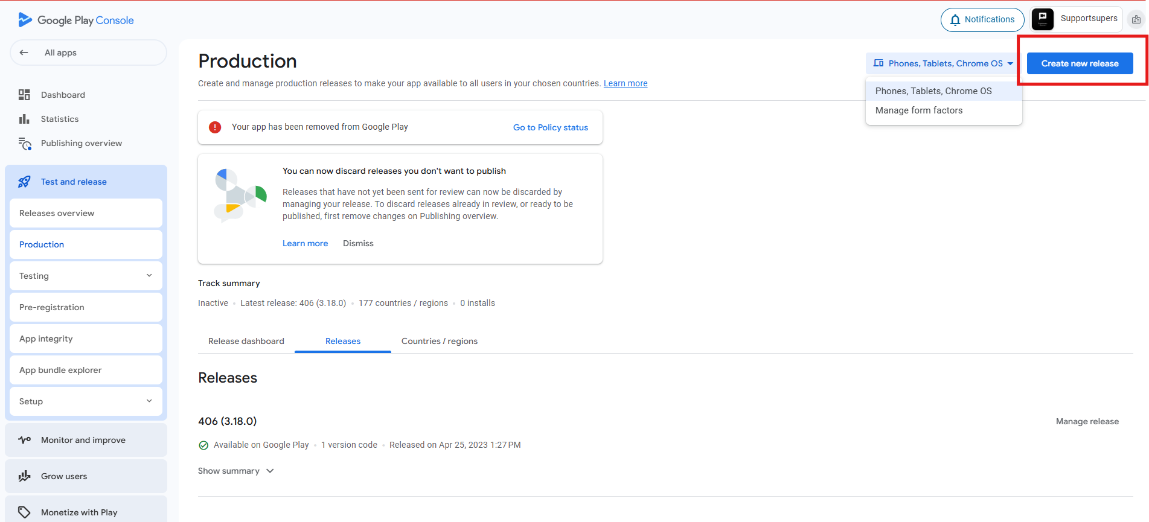
Task: Open the Go to Policy status link
Action: [x=550, y=127]
